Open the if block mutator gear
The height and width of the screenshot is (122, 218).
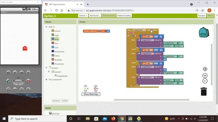(133, 36)
